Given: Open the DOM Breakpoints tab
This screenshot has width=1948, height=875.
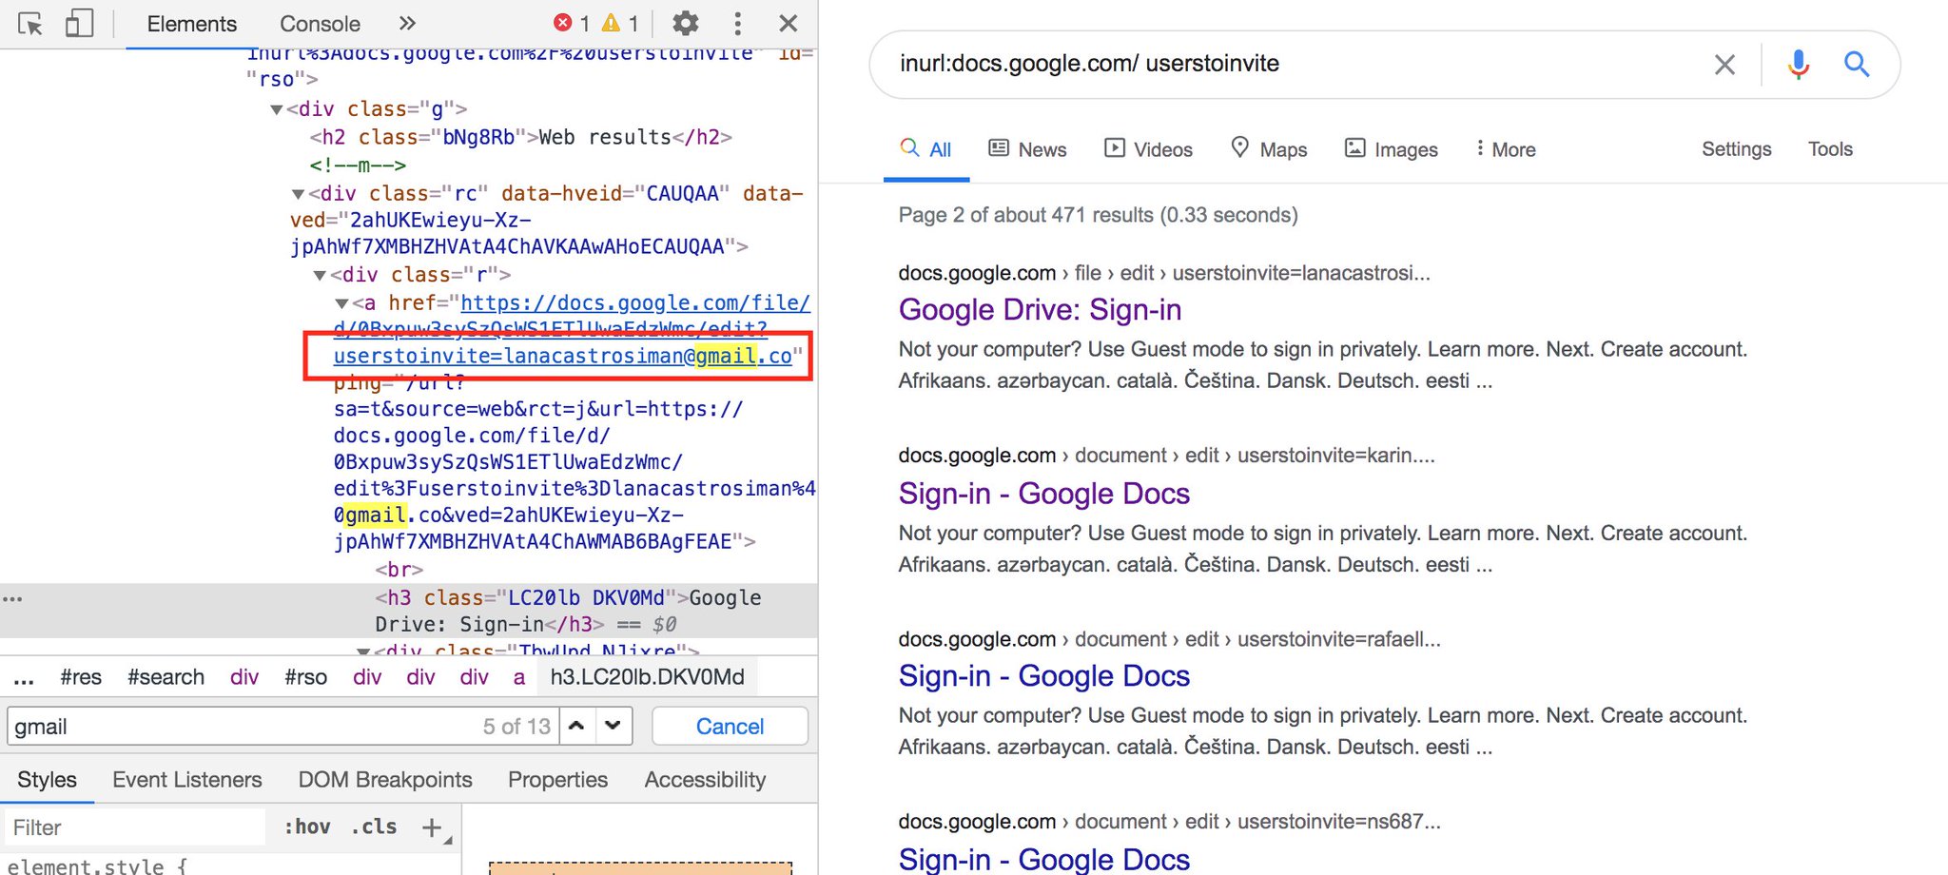Looking at the screenshot, I should tap(385, 780).
